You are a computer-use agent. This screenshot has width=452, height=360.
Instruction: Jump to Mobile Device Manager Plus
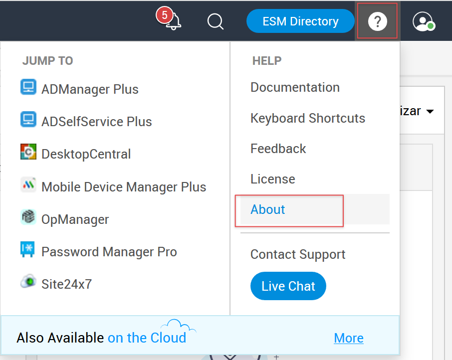tap(124, 187)
